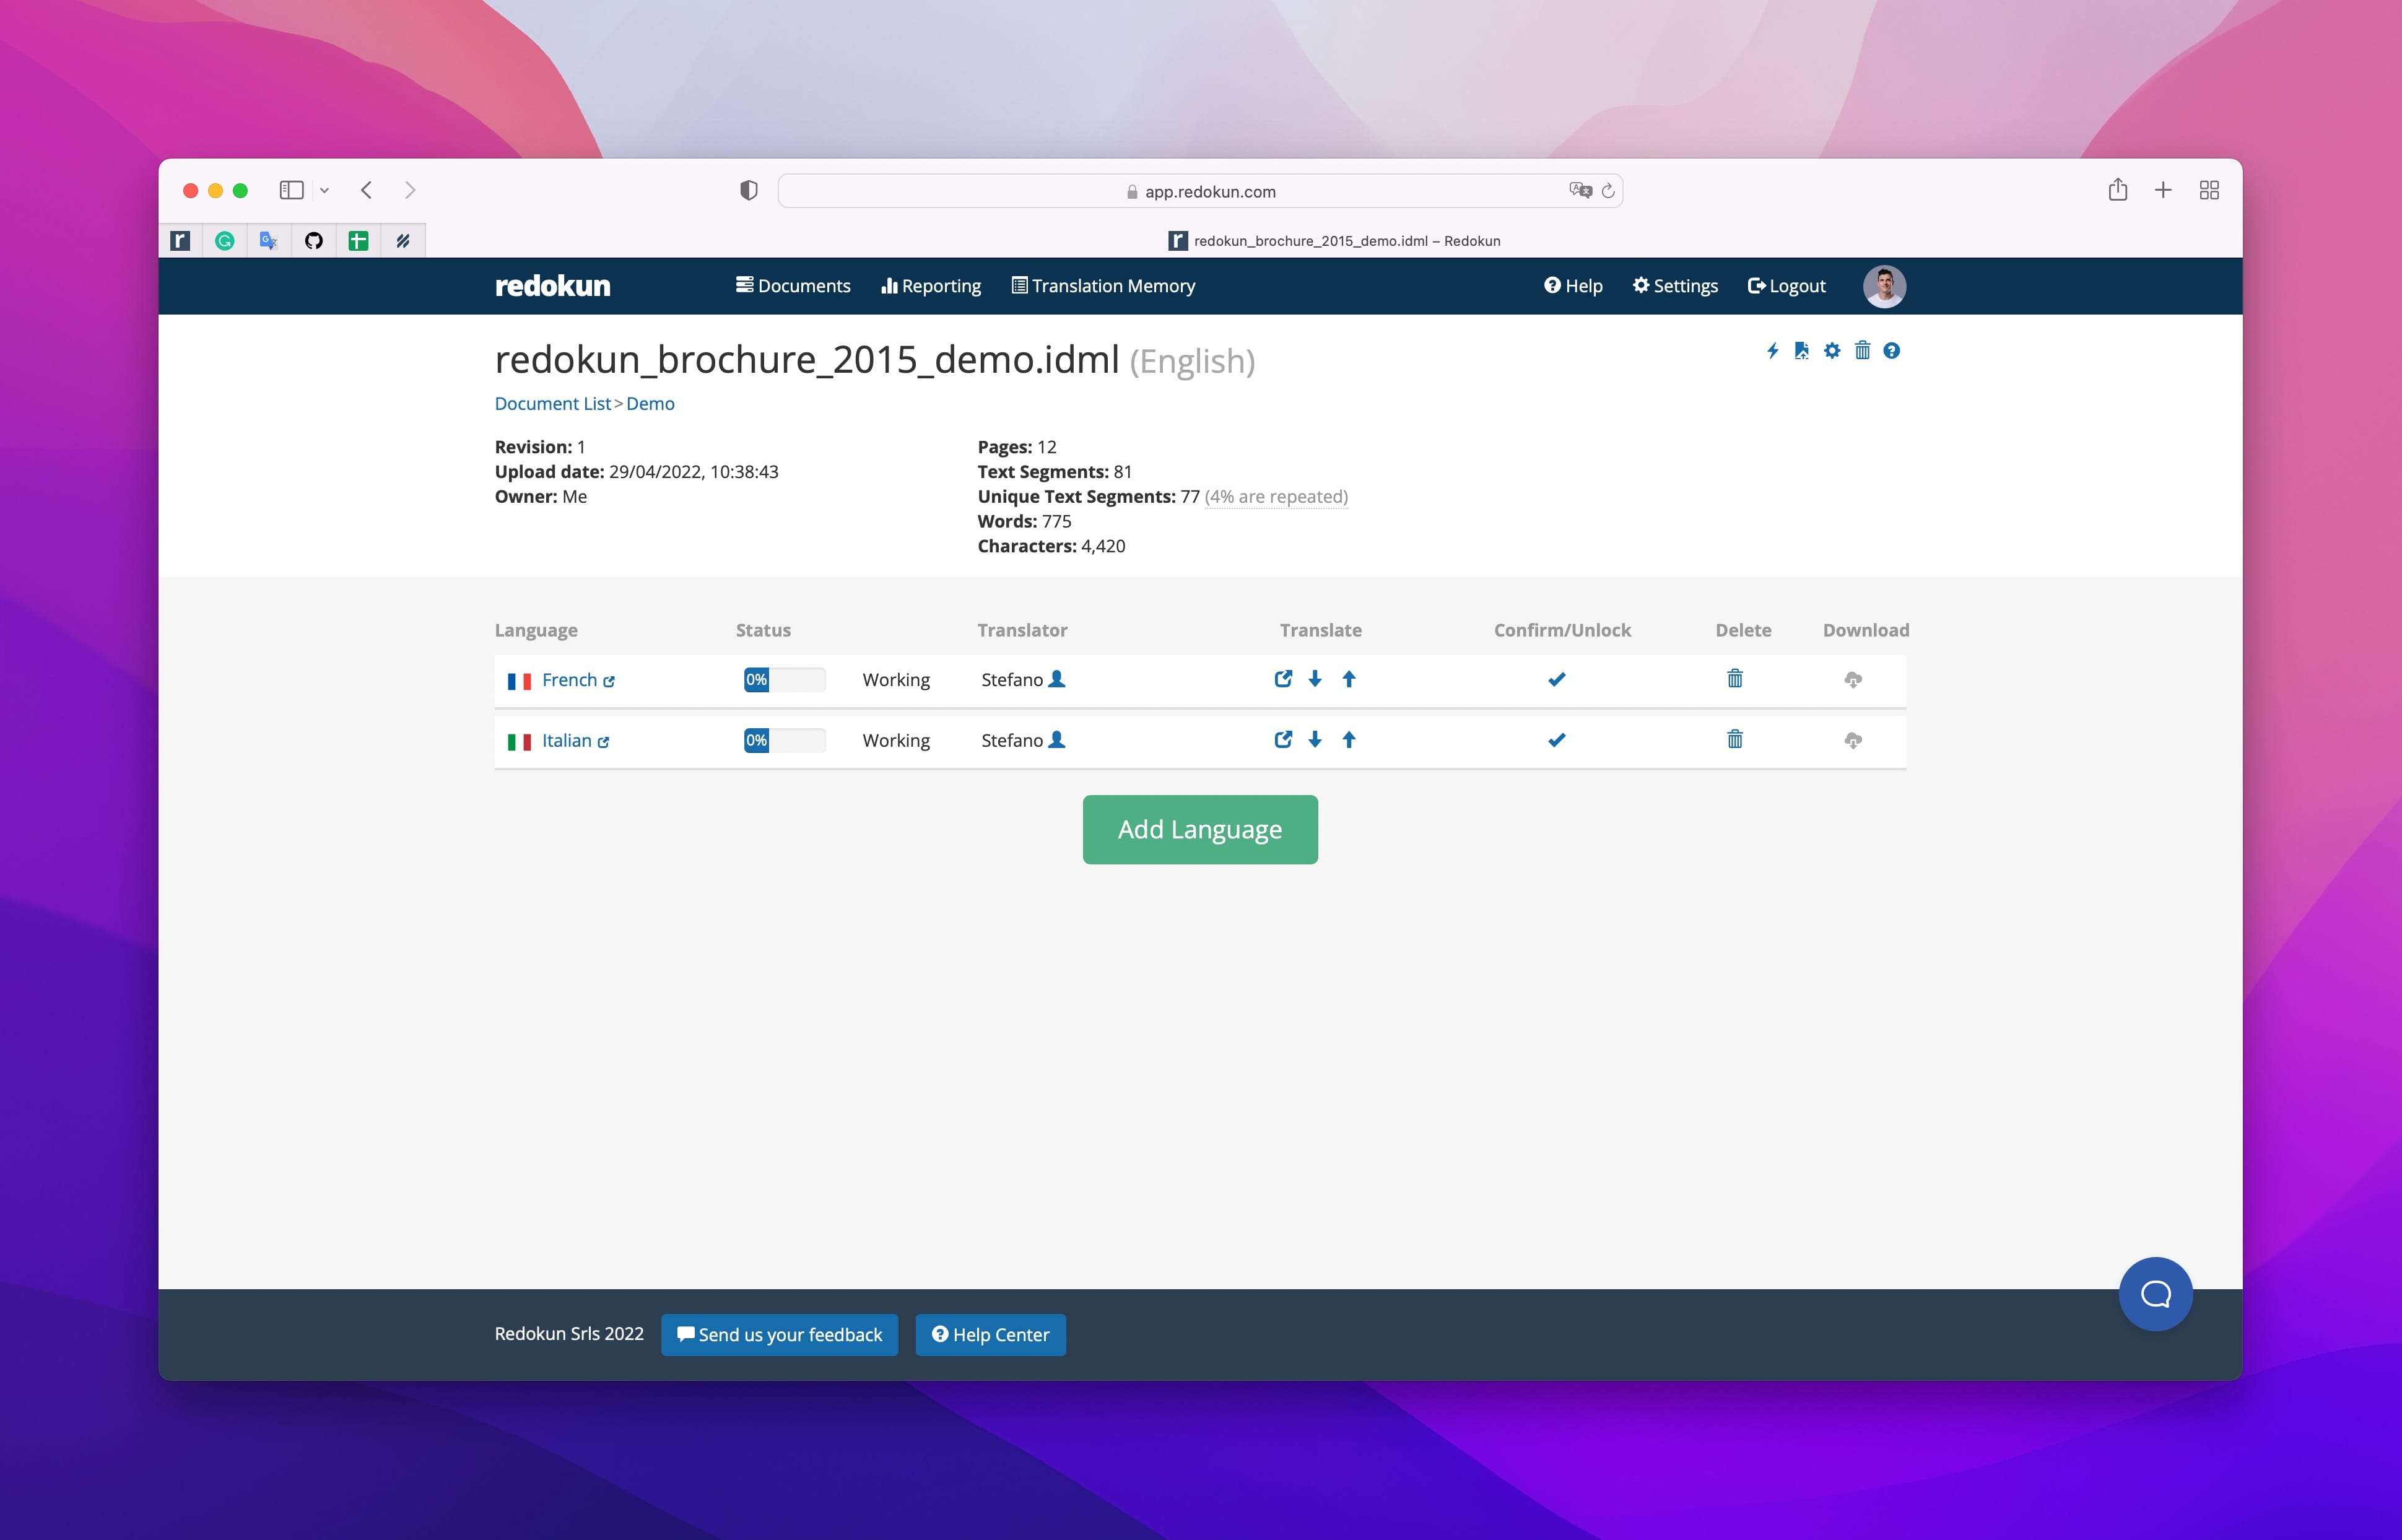Expand the sidebar dropdown chevron in Safari
This screenshot has width=2402, height=1540.
pos(324,190)
